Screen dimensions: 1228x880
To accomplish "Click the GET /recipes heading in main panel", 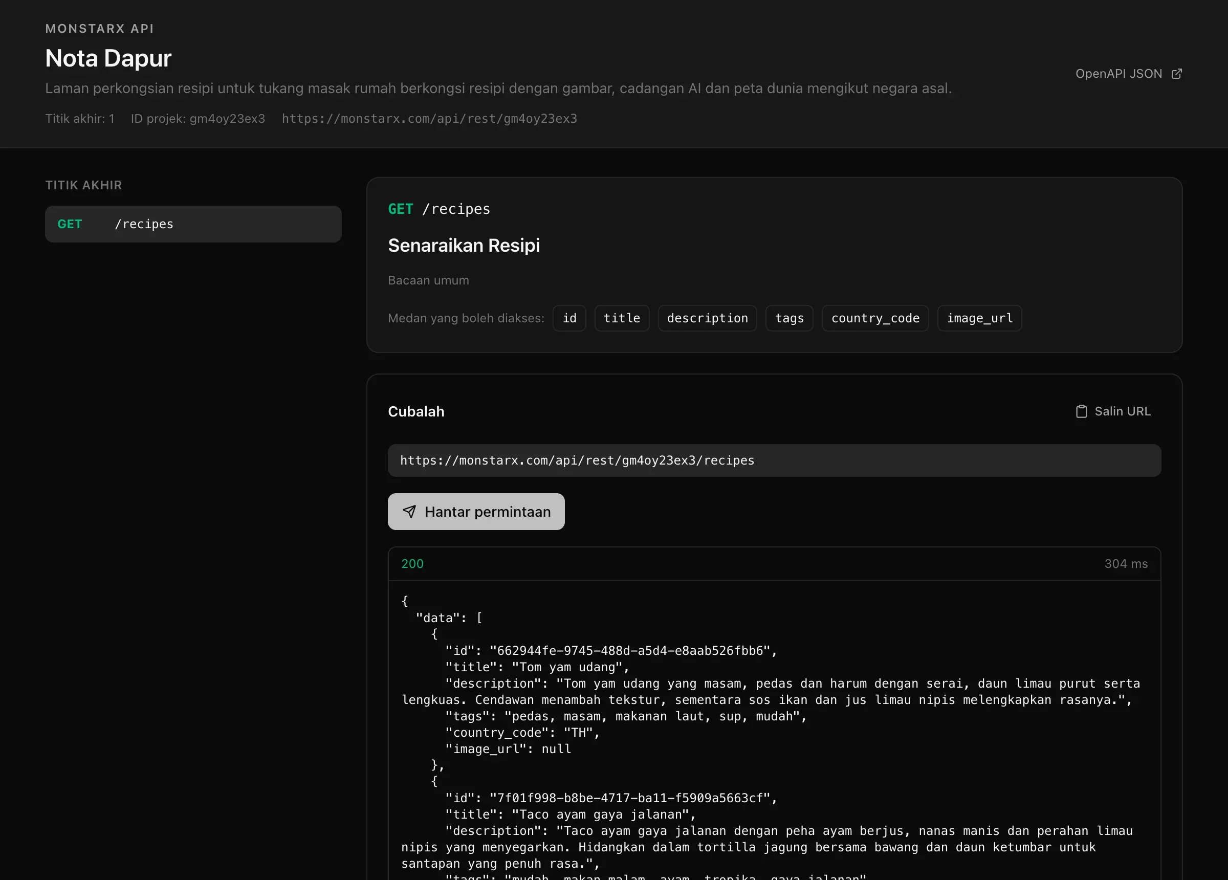I will point(439,209).
